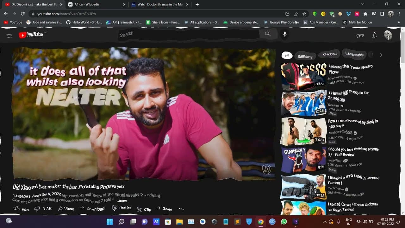Screen dimensions: 405x228
Task: Open the YouTube hamburger guide menu
Action: coord(9,35)
